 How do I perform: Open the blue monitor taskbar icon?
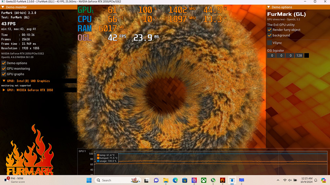(x=242, y=180)
